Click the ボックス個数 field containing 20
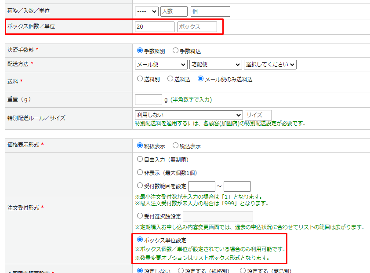The width and height of the screenshot is (370, 273). pos(154,27)
